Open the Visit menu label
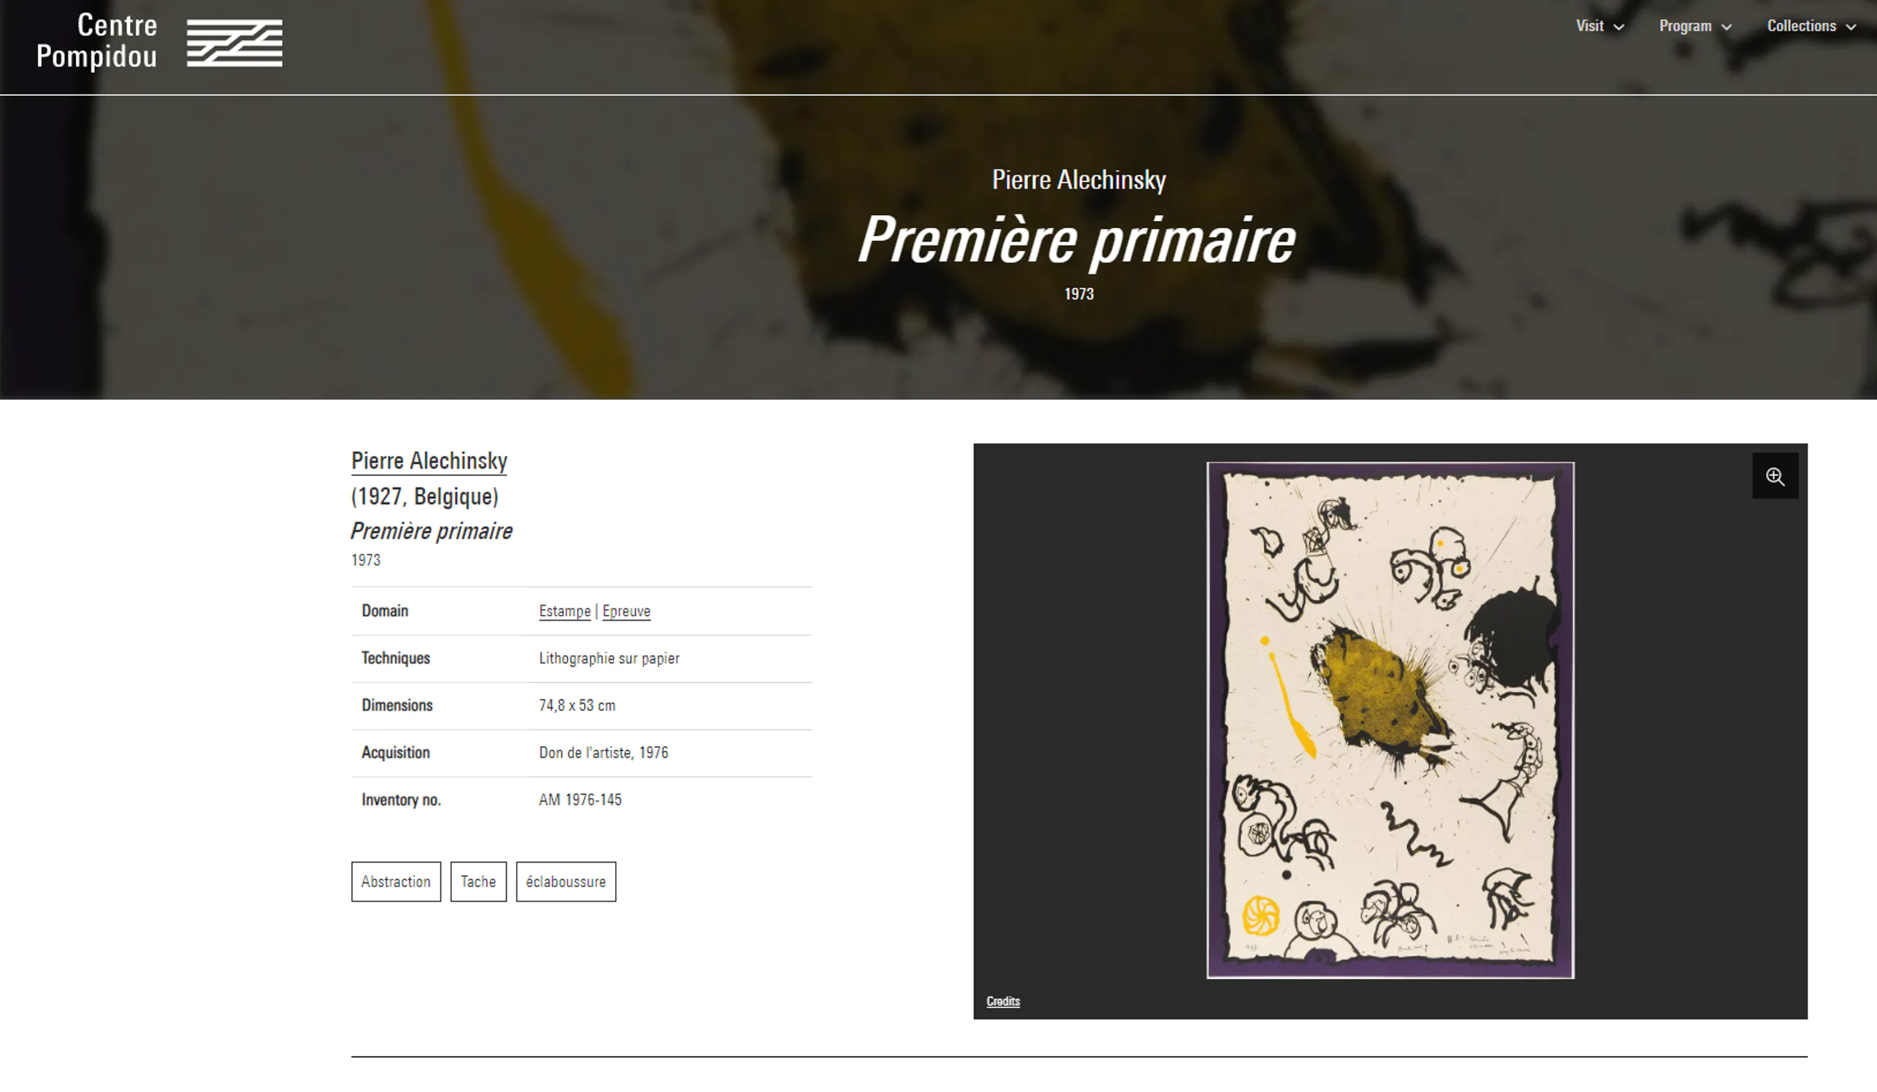The width and height of the screenshot is (1877, 1092). click(x=1590, y=26)
